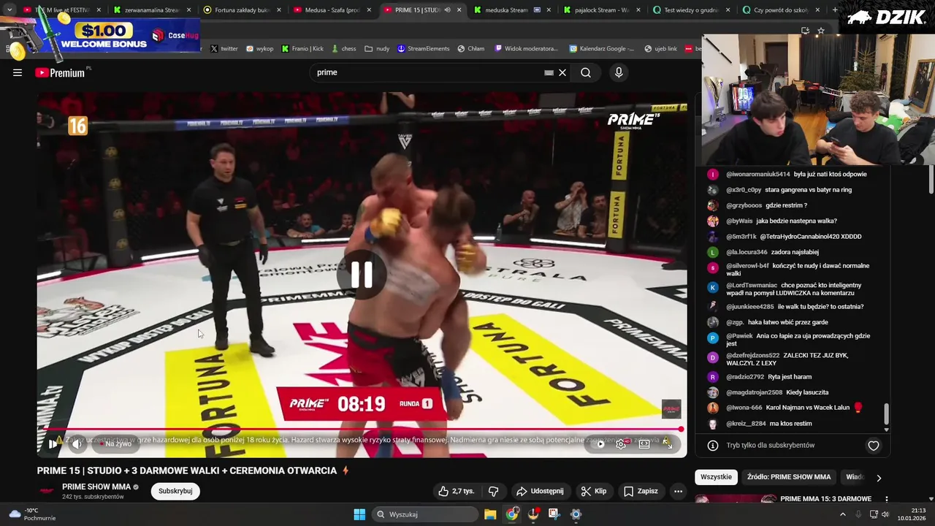Open the CaseHug $1.00 welcome bonus banner
Viewport: 935px width, 526px height.
100,35
